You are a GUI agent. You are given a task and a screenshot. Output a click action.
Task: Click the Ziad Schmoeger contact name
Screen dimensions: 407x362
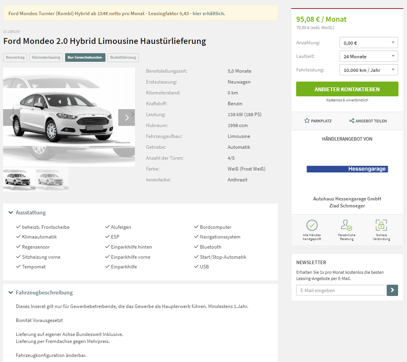[347, 206]
